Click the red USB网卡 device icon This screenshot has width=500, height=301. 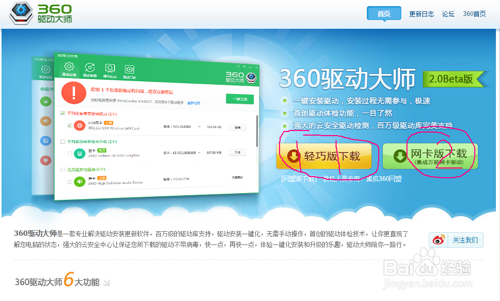click(80, 126)
